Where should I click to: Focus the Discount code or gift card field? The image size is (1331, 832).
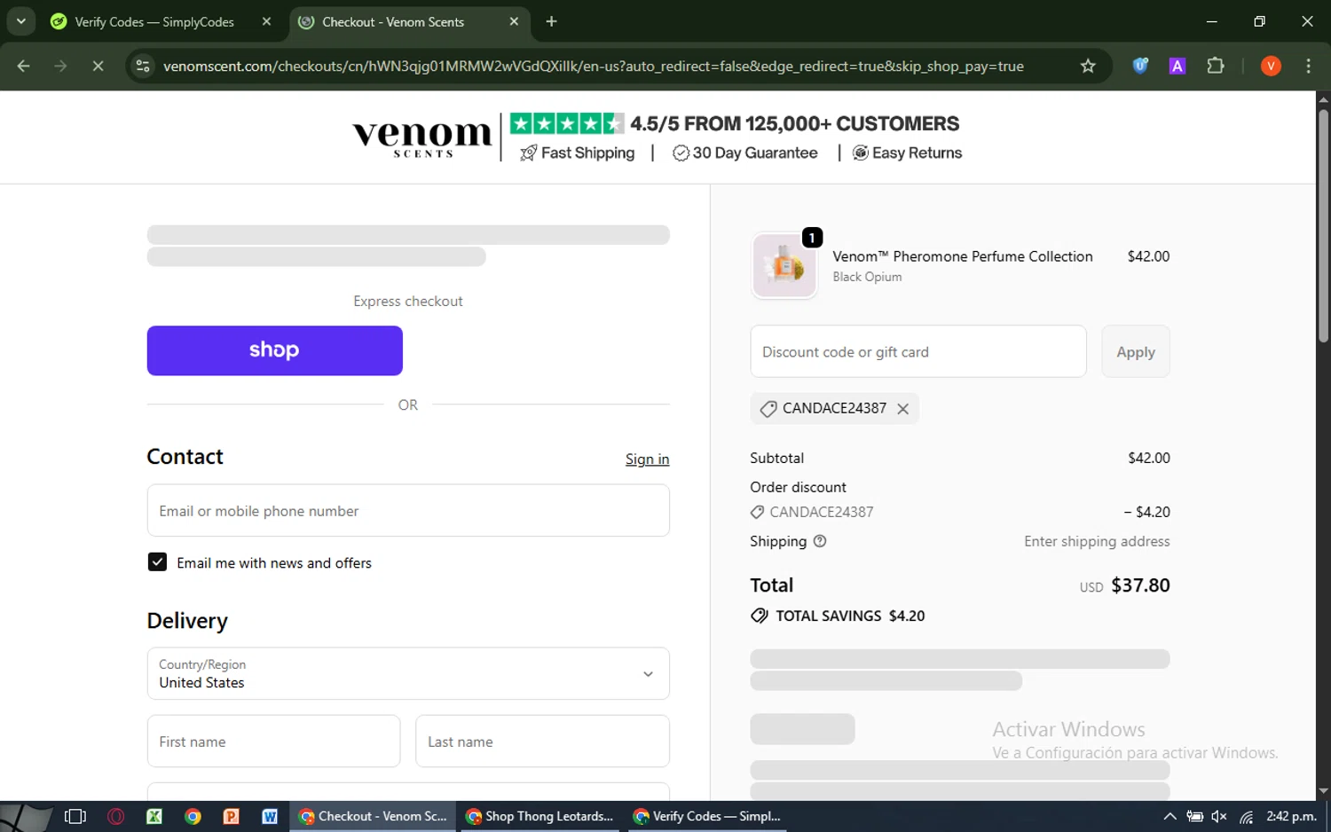[x=918, y=352]
